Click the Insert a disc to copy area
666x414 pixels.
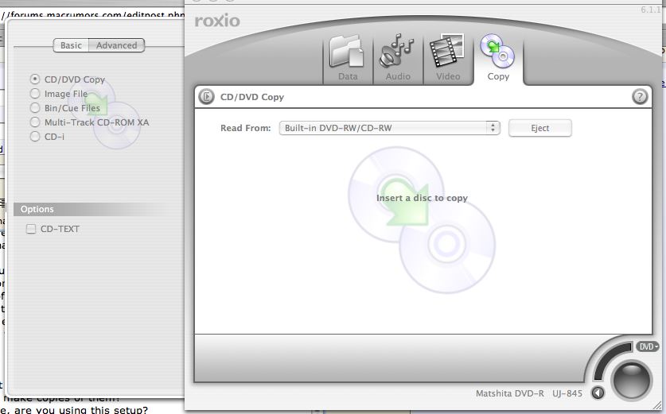(422, 198)
